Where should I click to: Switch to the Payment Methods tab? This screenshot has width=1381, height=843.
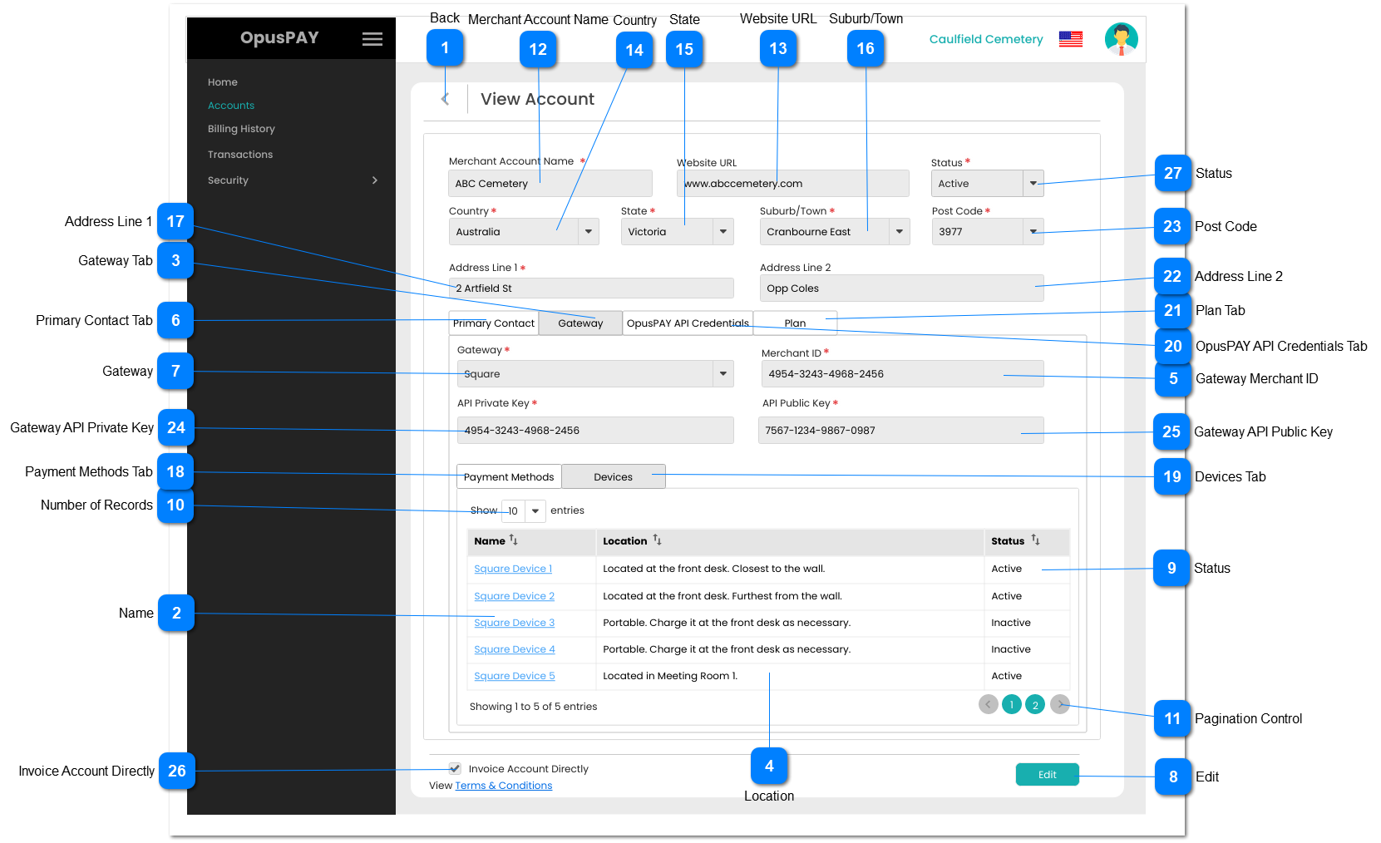click(509, 477)
